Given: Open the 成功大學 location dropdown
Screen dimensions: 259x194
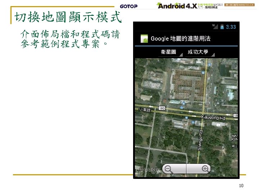Looking at the screenshot, I should click(200, 52).
